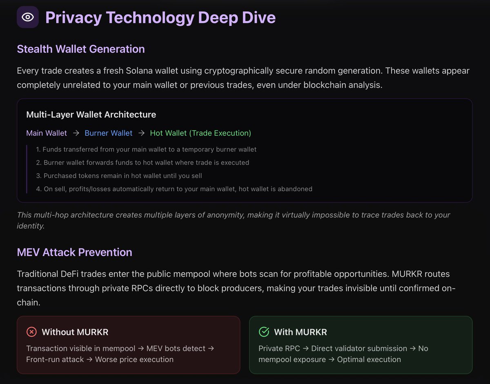Select the Stealth Wallet Generation heading
490x384 pixels.
tap(81, 49)
